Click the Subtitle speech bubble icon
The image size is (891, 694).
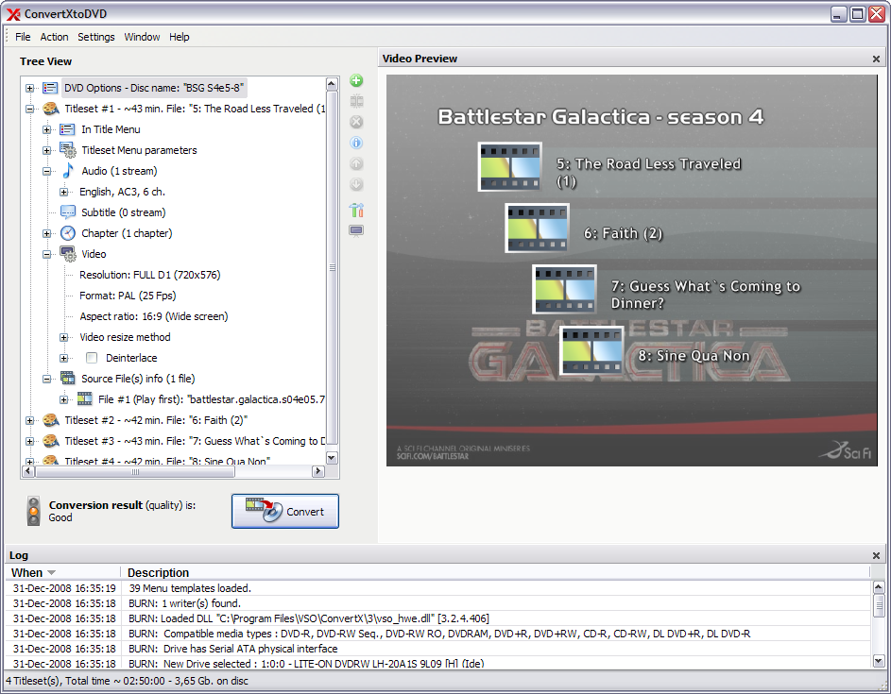tap(68, 212)
